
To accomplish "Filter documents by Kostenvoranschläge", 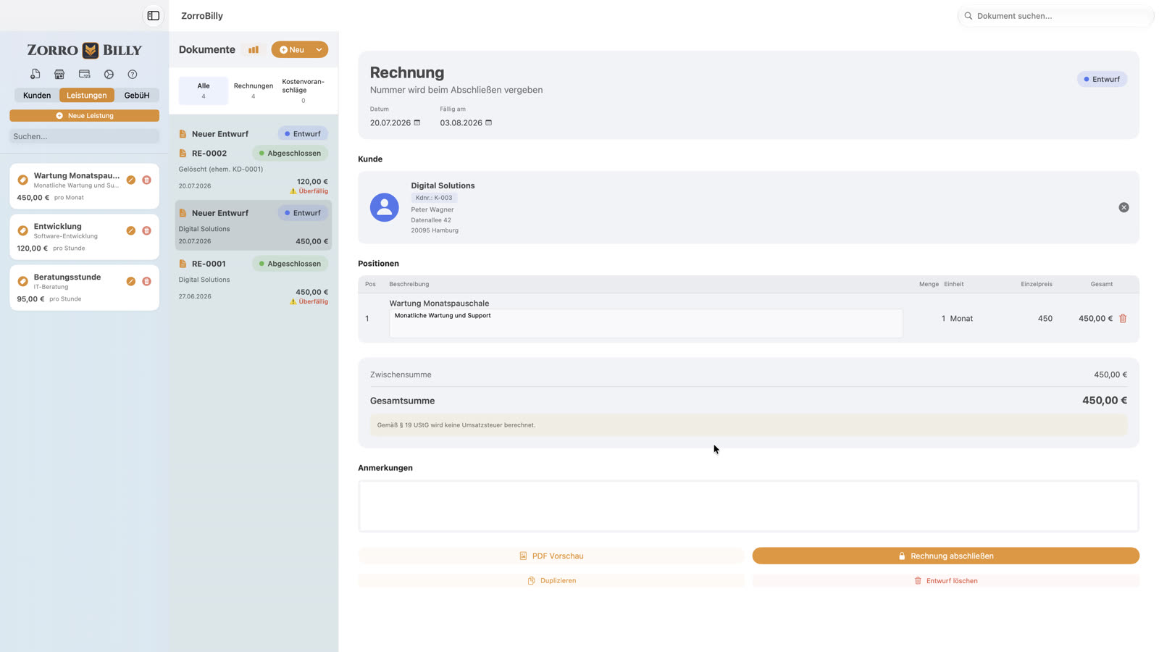I will (x=304, y=91).
